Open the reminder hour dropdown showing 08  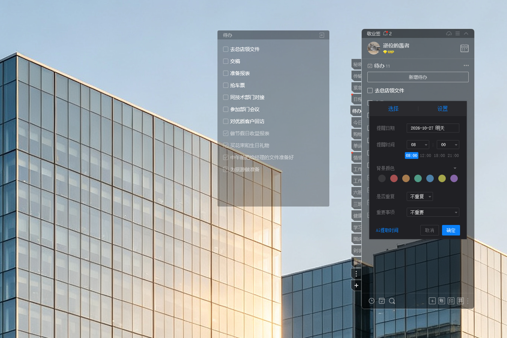coord(418,145)
